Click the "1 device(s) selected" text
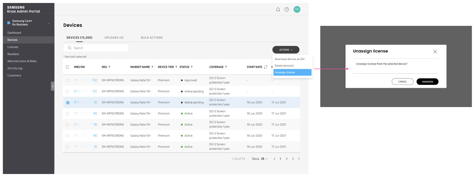 click(75, 57)
